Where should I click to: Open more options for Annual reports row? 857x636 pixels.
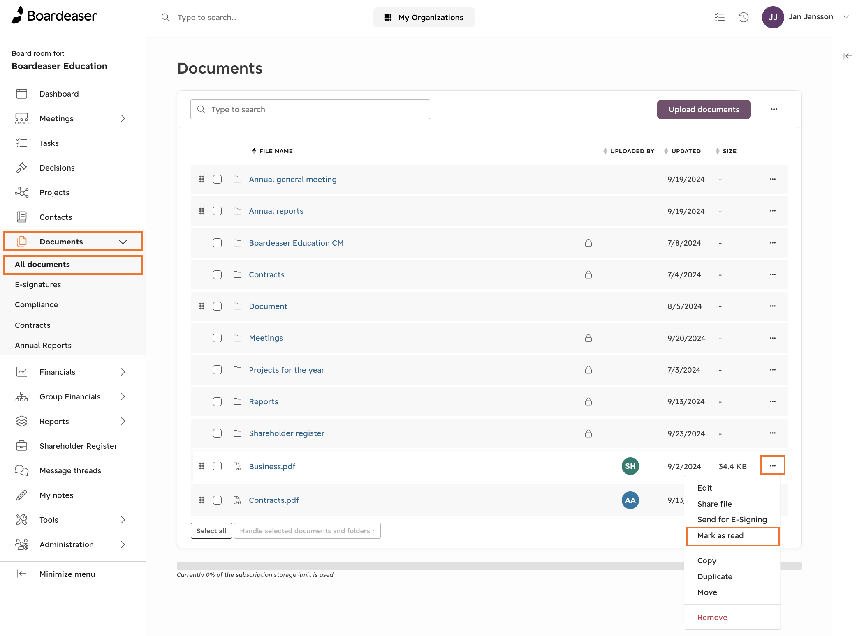tap(773, 211)
